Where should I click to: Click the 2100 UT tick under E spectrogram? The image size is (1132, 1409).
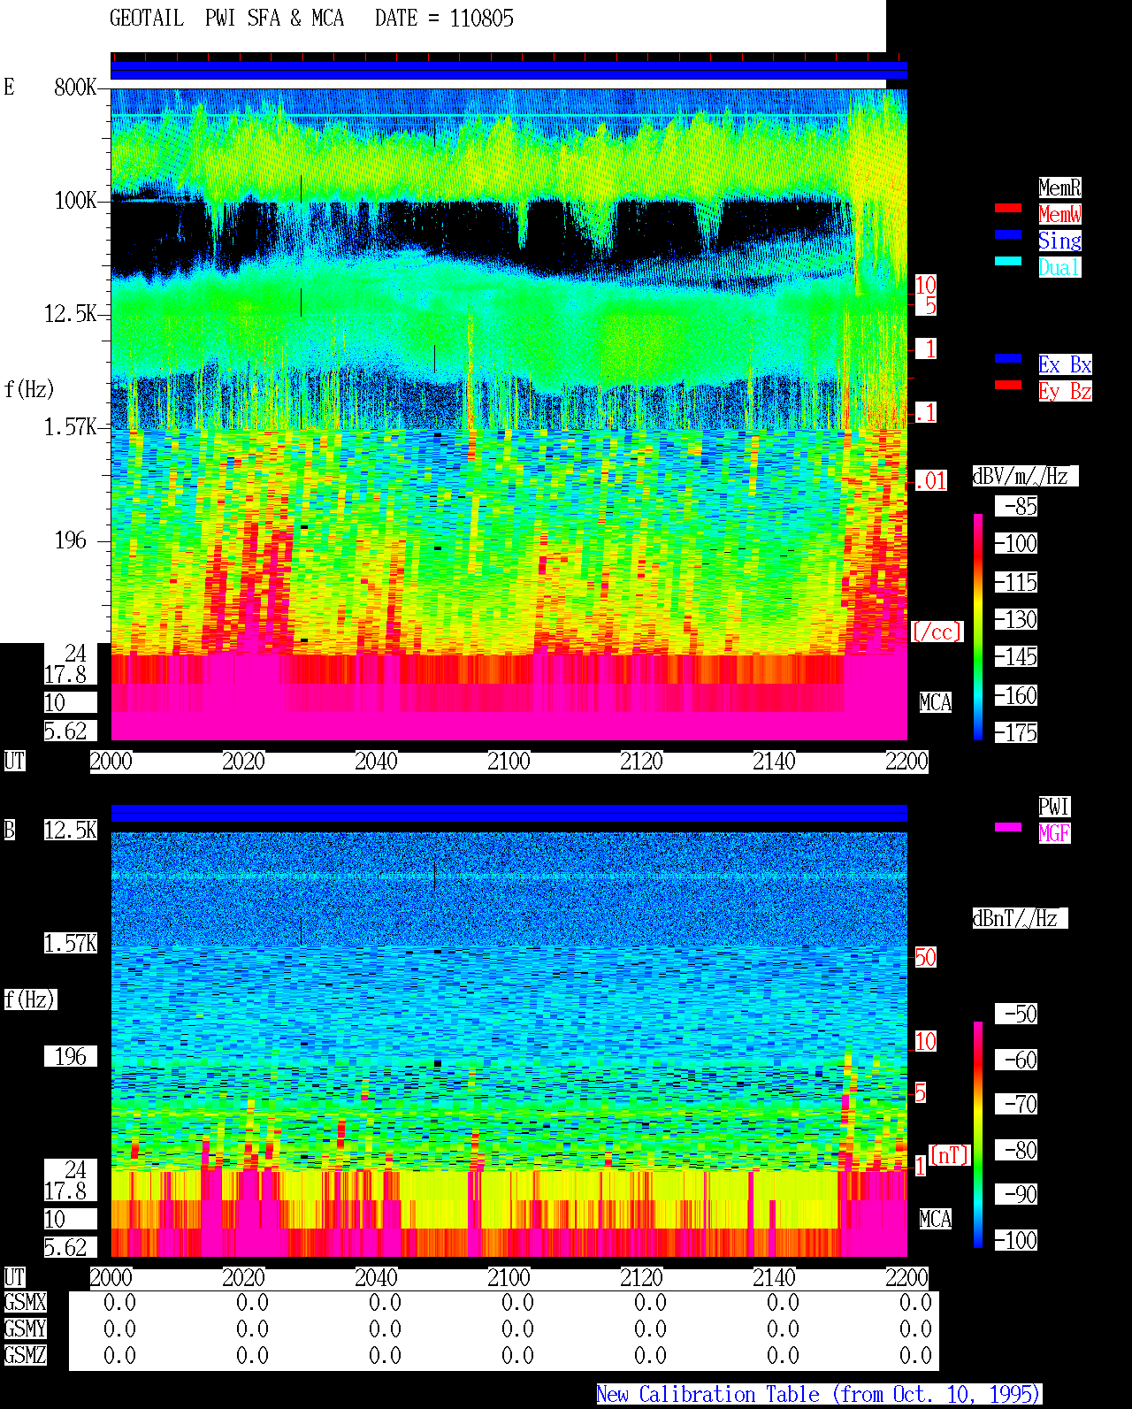509,762
